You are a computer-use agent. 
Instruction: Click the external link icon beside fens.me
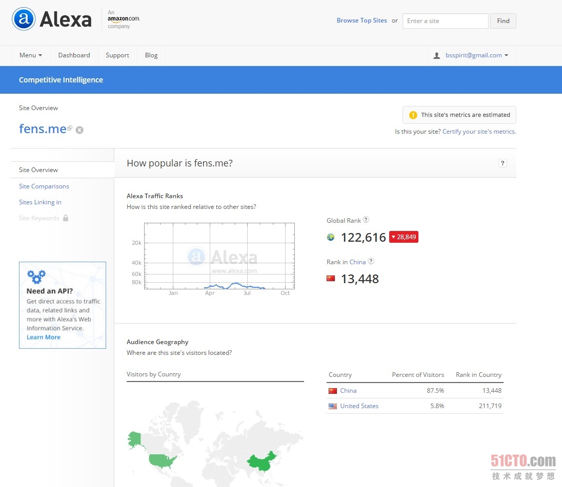click(70, 128)
